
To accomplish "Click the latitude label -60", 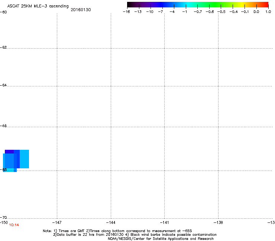I will pos(3,12).
